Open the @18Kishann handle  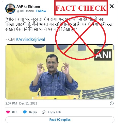[25, 11]
